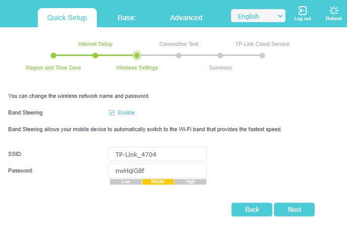Click the Reboot icon
Viewport: 347px width, 227px height.
[x=334, y=11]
